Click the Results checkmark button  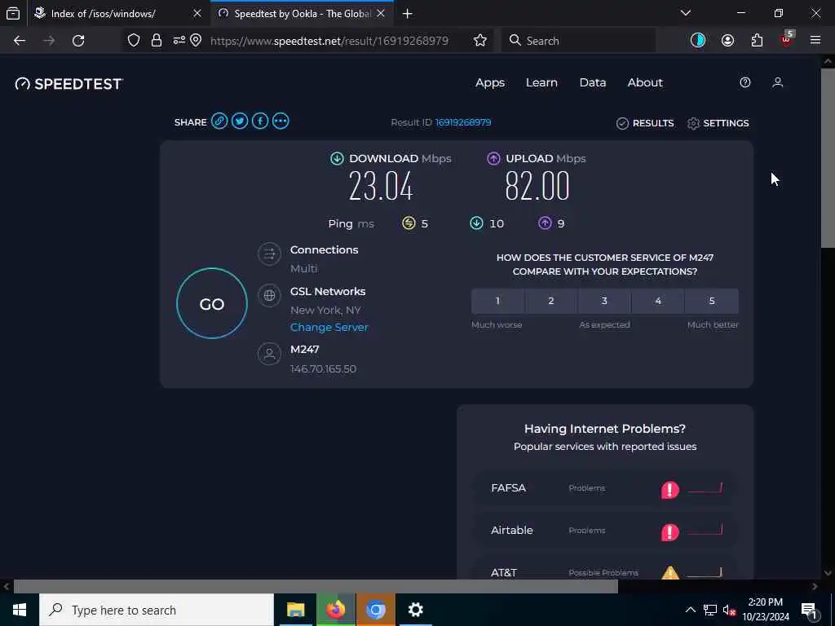click(x=645, y=123)
